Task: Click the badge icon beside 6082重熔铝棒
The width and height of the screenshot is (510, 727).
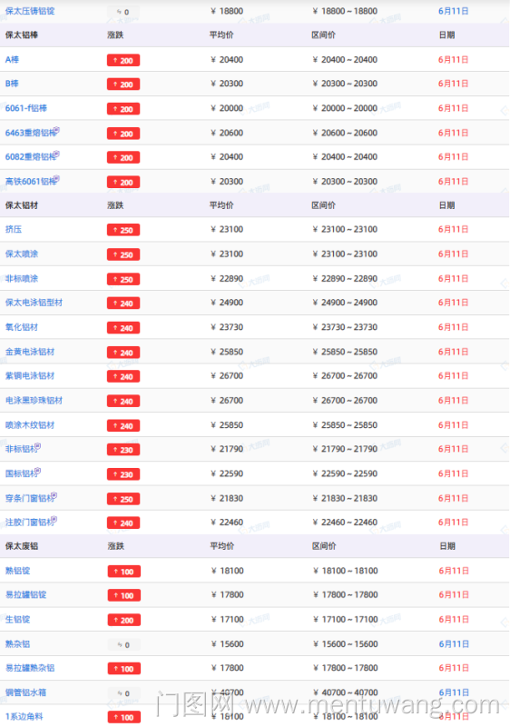Action: click(56, 154)
